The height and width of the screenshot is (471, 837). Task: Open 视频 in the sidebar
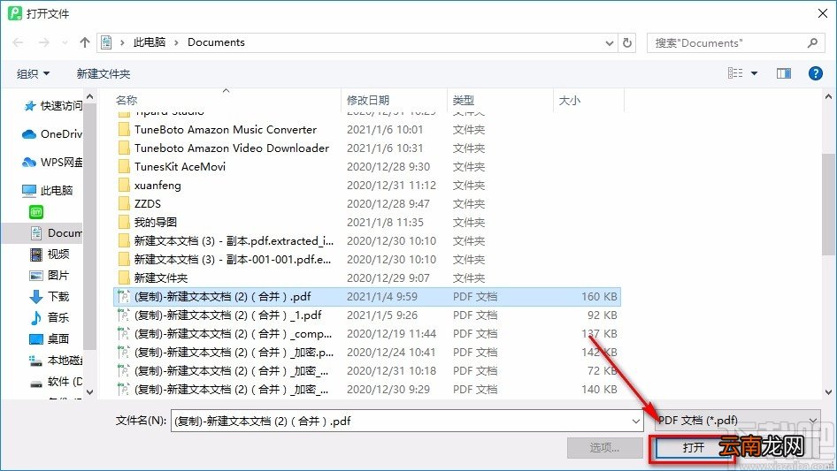tap(50, 254)
